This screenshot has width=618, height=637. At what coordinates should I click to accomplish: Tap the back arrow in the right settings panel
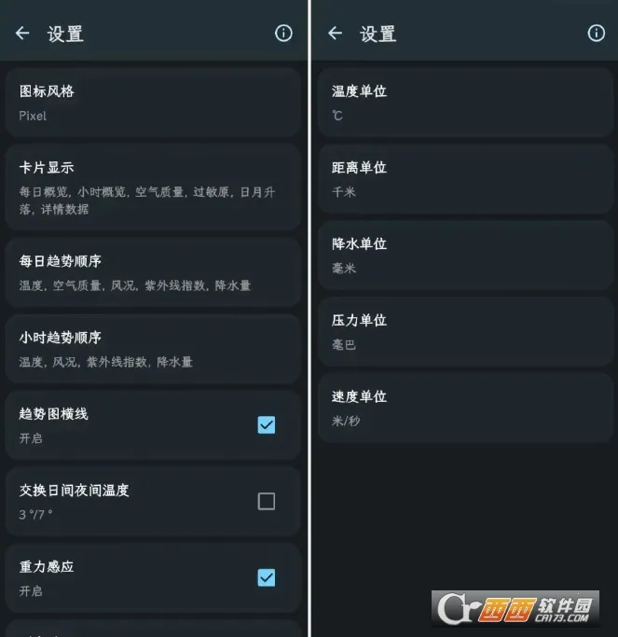[x=335, y=33]
